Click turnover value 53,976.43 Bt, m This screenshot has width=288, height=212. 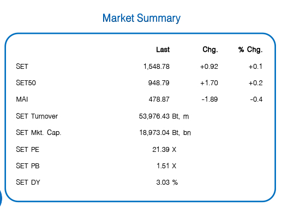click(x=164, y=116)
